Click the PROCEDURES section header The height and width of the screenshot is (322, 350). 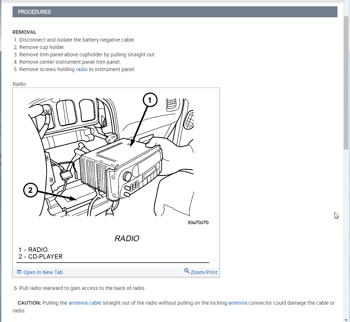tap(175, 12)
